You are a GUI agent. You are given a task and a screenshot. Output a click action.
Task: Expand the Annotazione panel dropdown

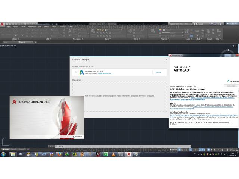(x=78, y=39)
